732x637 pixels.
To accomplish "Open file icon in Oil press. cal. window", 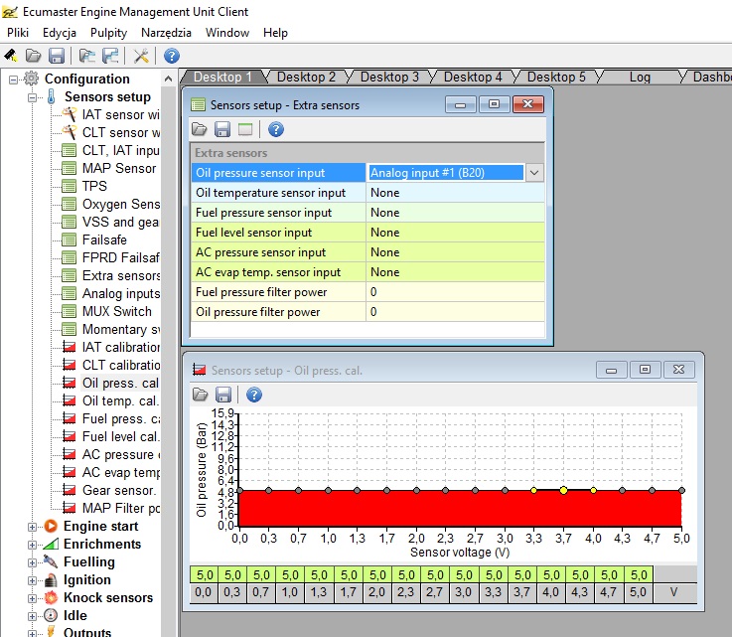I will click(x=201, y=395).
